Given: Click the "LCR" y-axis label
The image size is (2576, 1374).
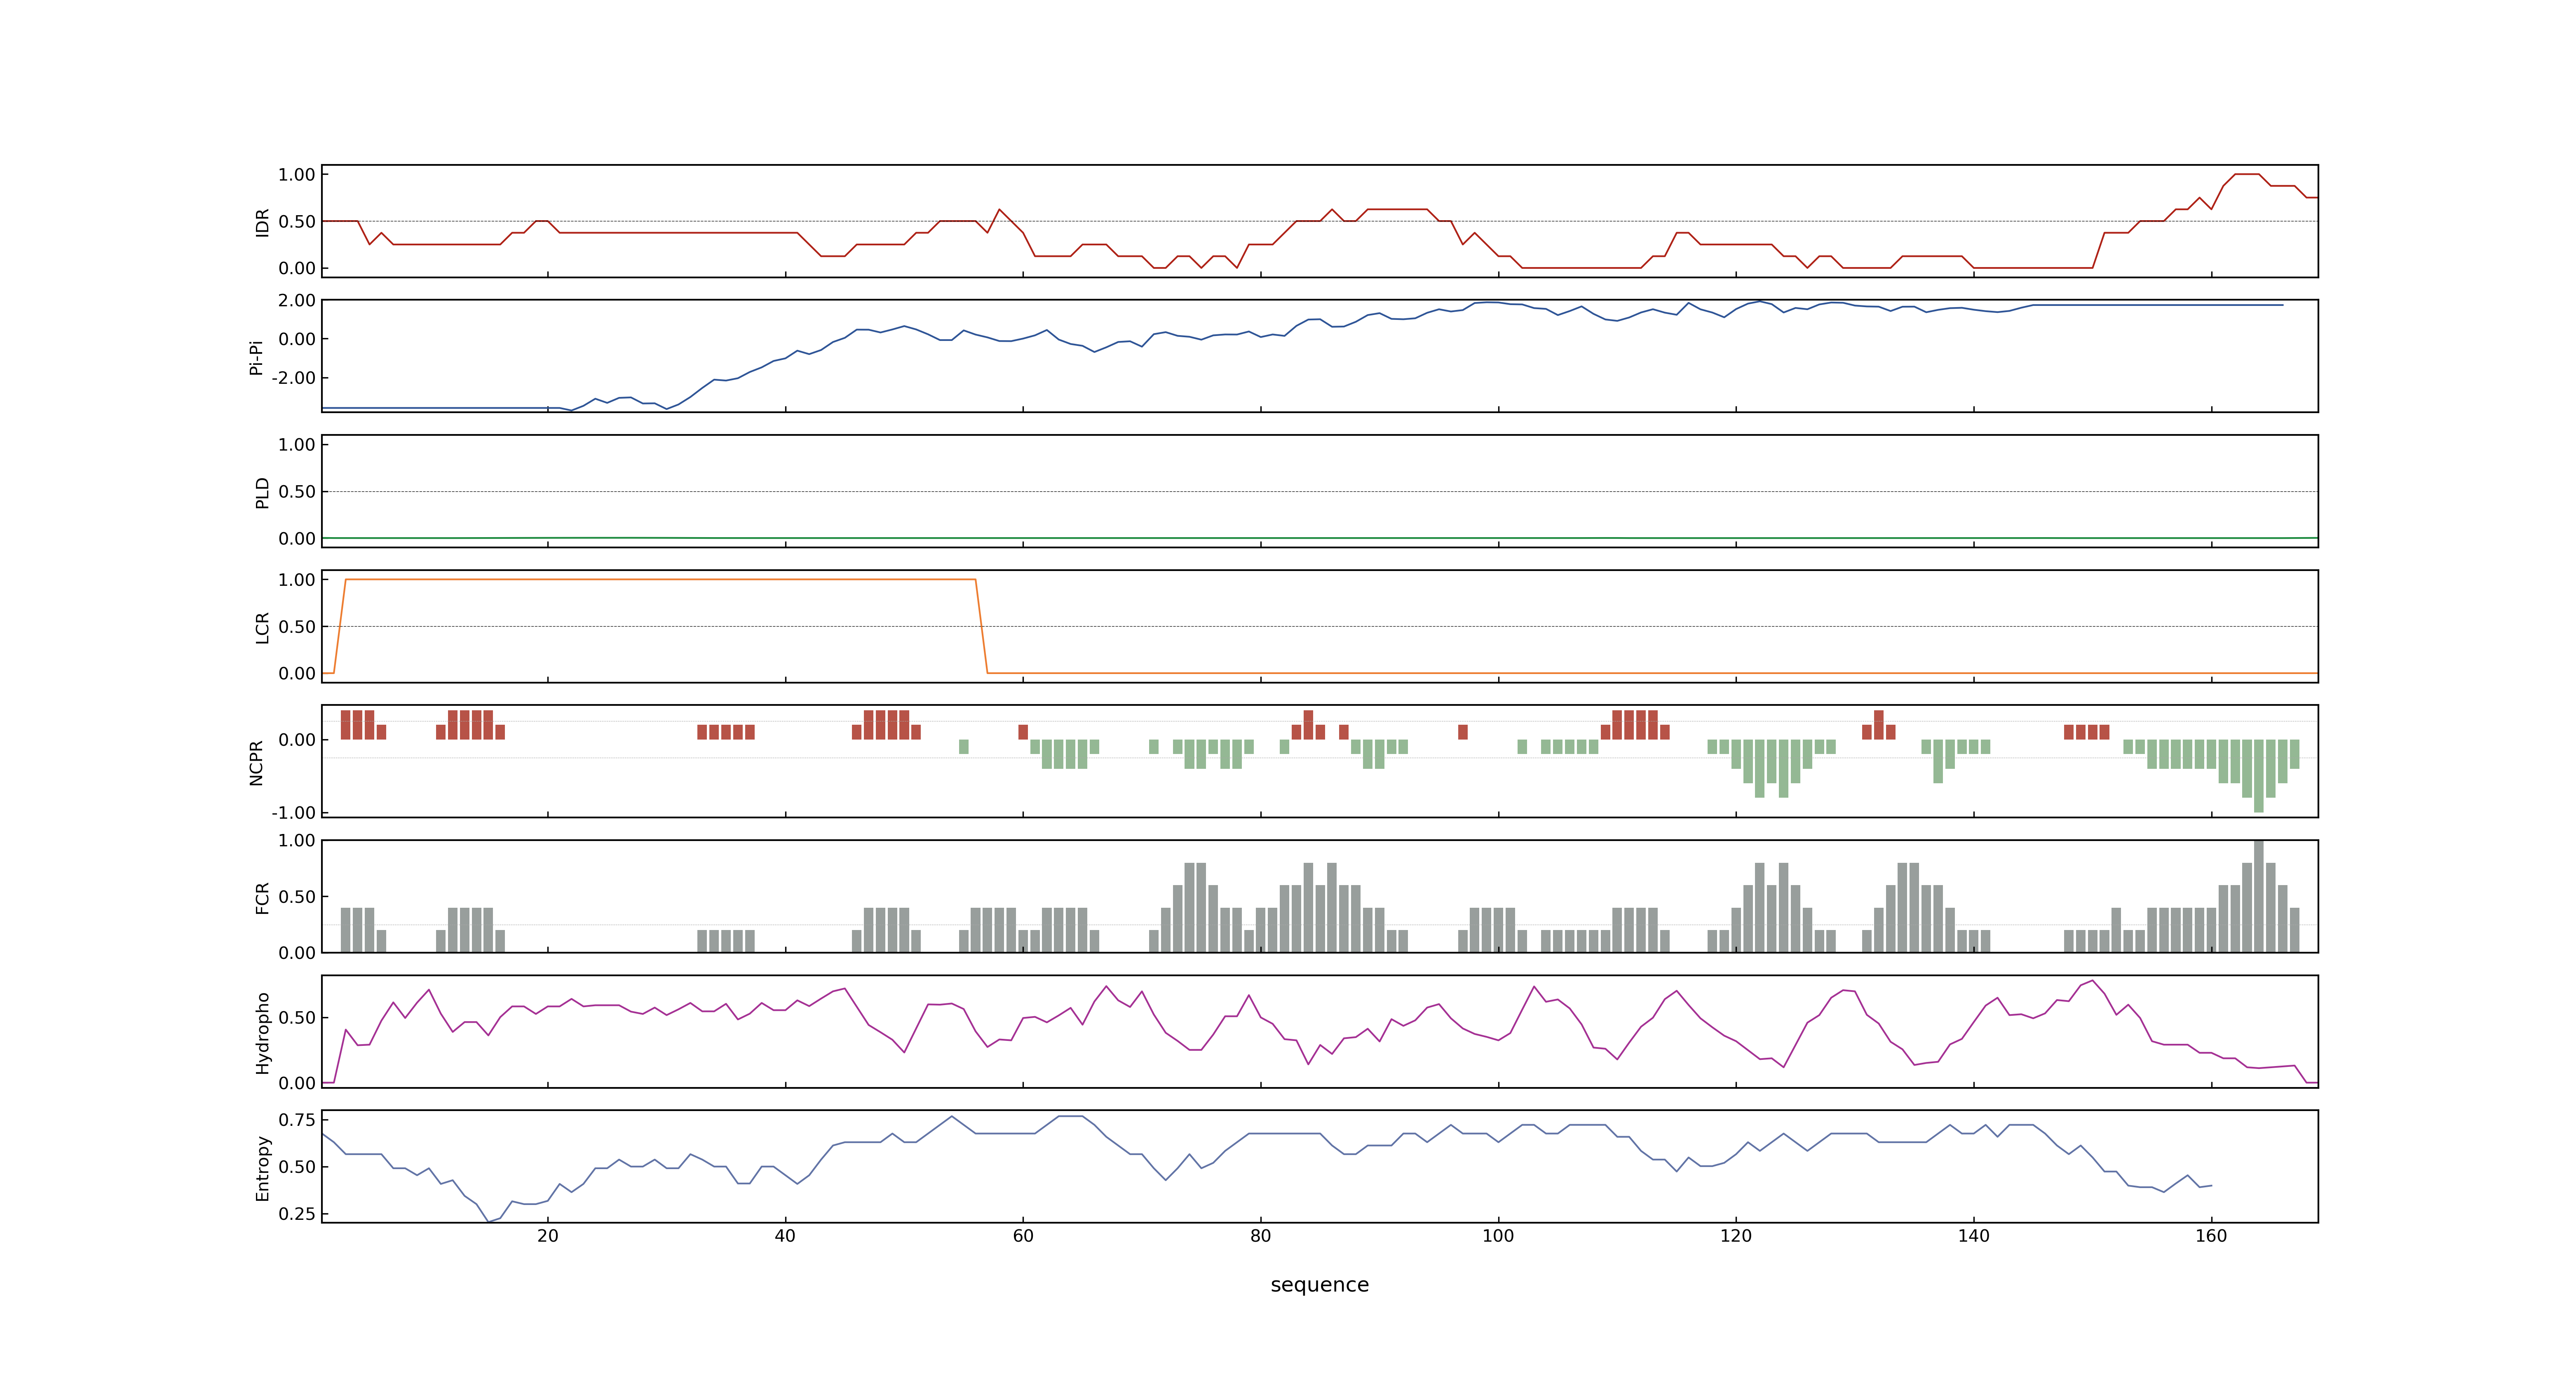Looking at the screenshot, I should pos(262,628).
